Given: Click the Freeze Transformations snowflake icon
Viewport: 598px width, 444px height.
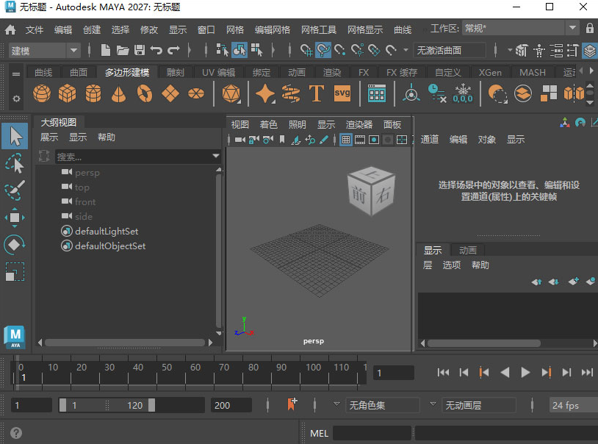Looking at the screenshot, I should 463,93.
